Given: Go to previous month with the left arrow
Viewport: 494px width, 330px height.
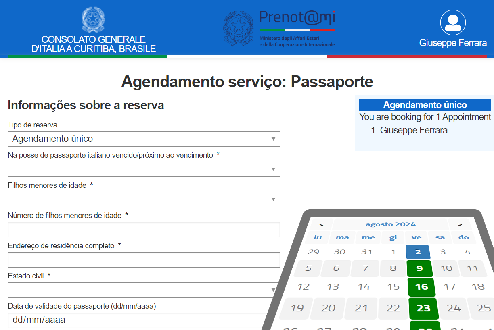Looking at the screenshot, I should [x=322, y=224].
